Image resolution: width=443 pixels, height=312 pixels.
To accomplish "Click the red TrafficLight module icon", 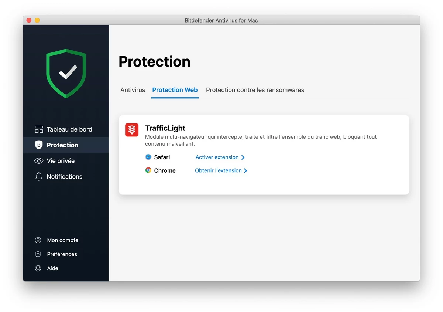I will [132, 130].
